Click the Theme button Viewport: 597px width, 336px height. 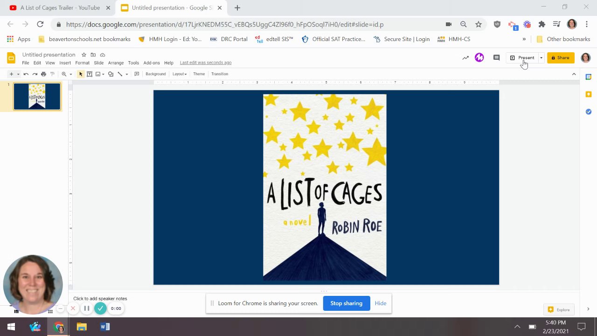pyautogui.click(x=199, y=74)
